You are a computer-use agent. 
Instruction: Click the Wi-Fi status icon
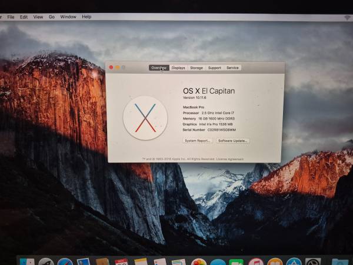click(x=347, y=18)
